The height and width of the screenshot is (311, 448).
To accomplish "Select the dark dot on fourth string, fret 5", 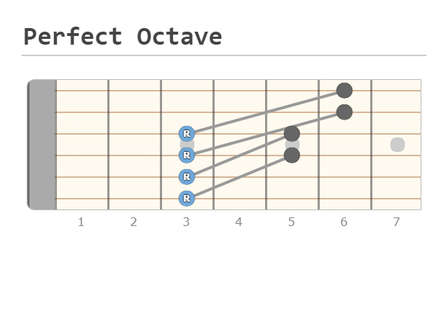I will tap(292, 155).
